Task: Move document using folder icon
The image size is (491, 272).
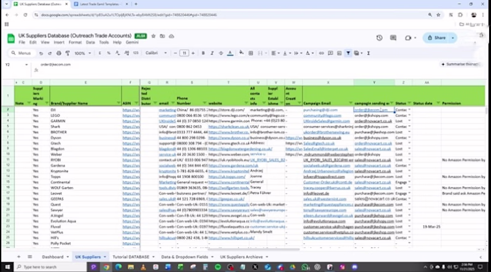Action: tap(162, 36)
